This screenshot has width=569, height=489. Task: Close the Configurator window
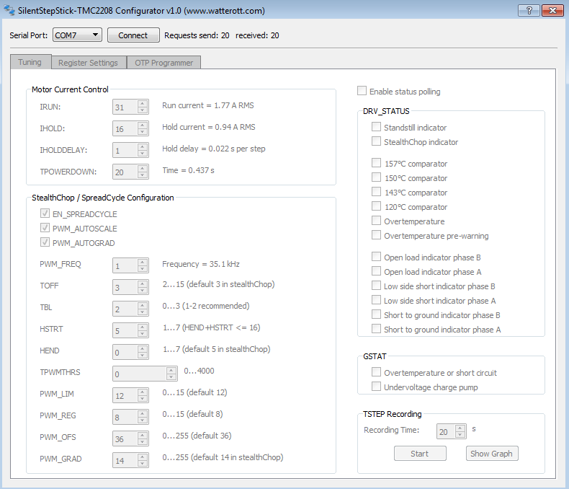552,11
